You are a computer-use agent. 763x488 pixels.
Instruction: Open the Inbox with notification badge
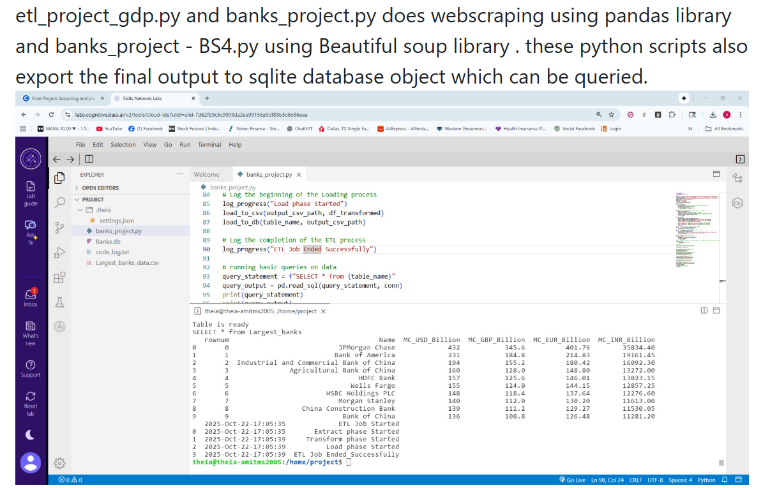[31, 298]
